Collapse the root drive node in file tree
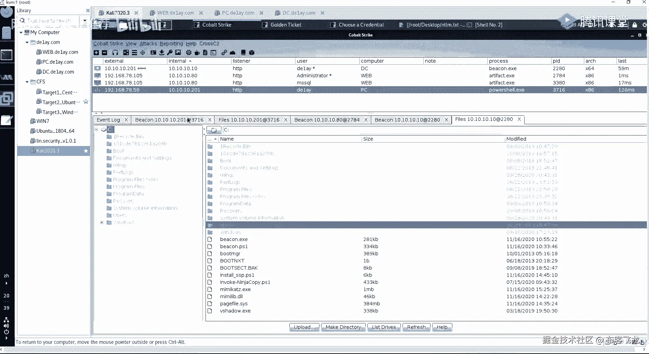649x354 pixels. pyautogui.click(x=96, y=129)
